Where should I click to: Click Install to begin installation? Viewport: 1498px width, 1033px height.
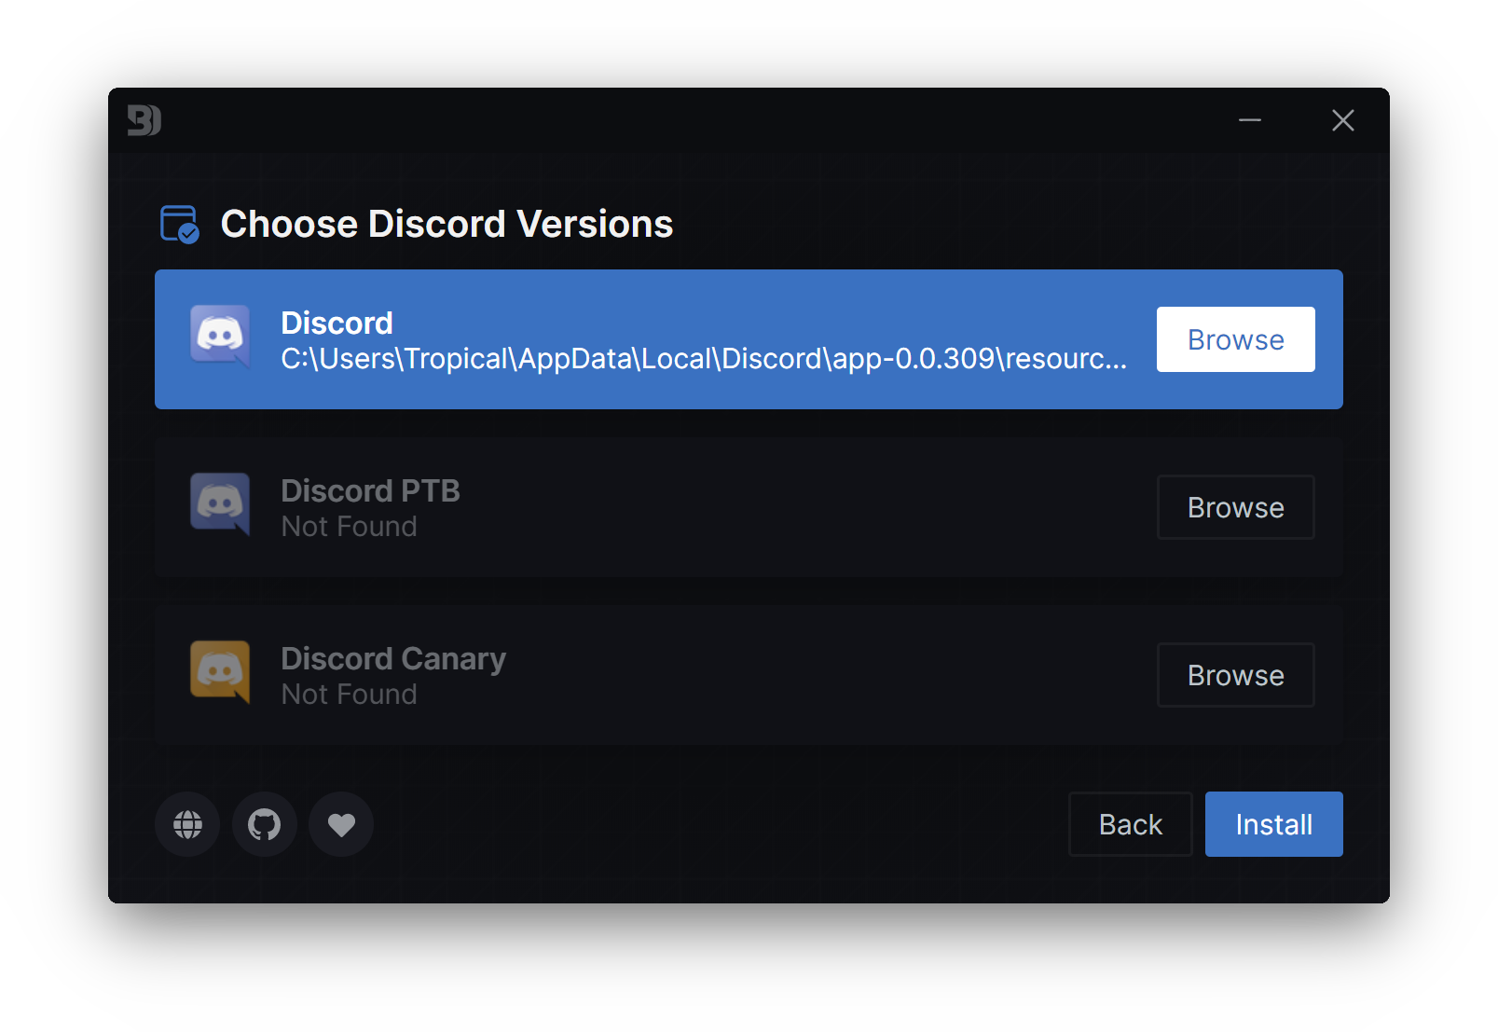[x=1273, y=824]
